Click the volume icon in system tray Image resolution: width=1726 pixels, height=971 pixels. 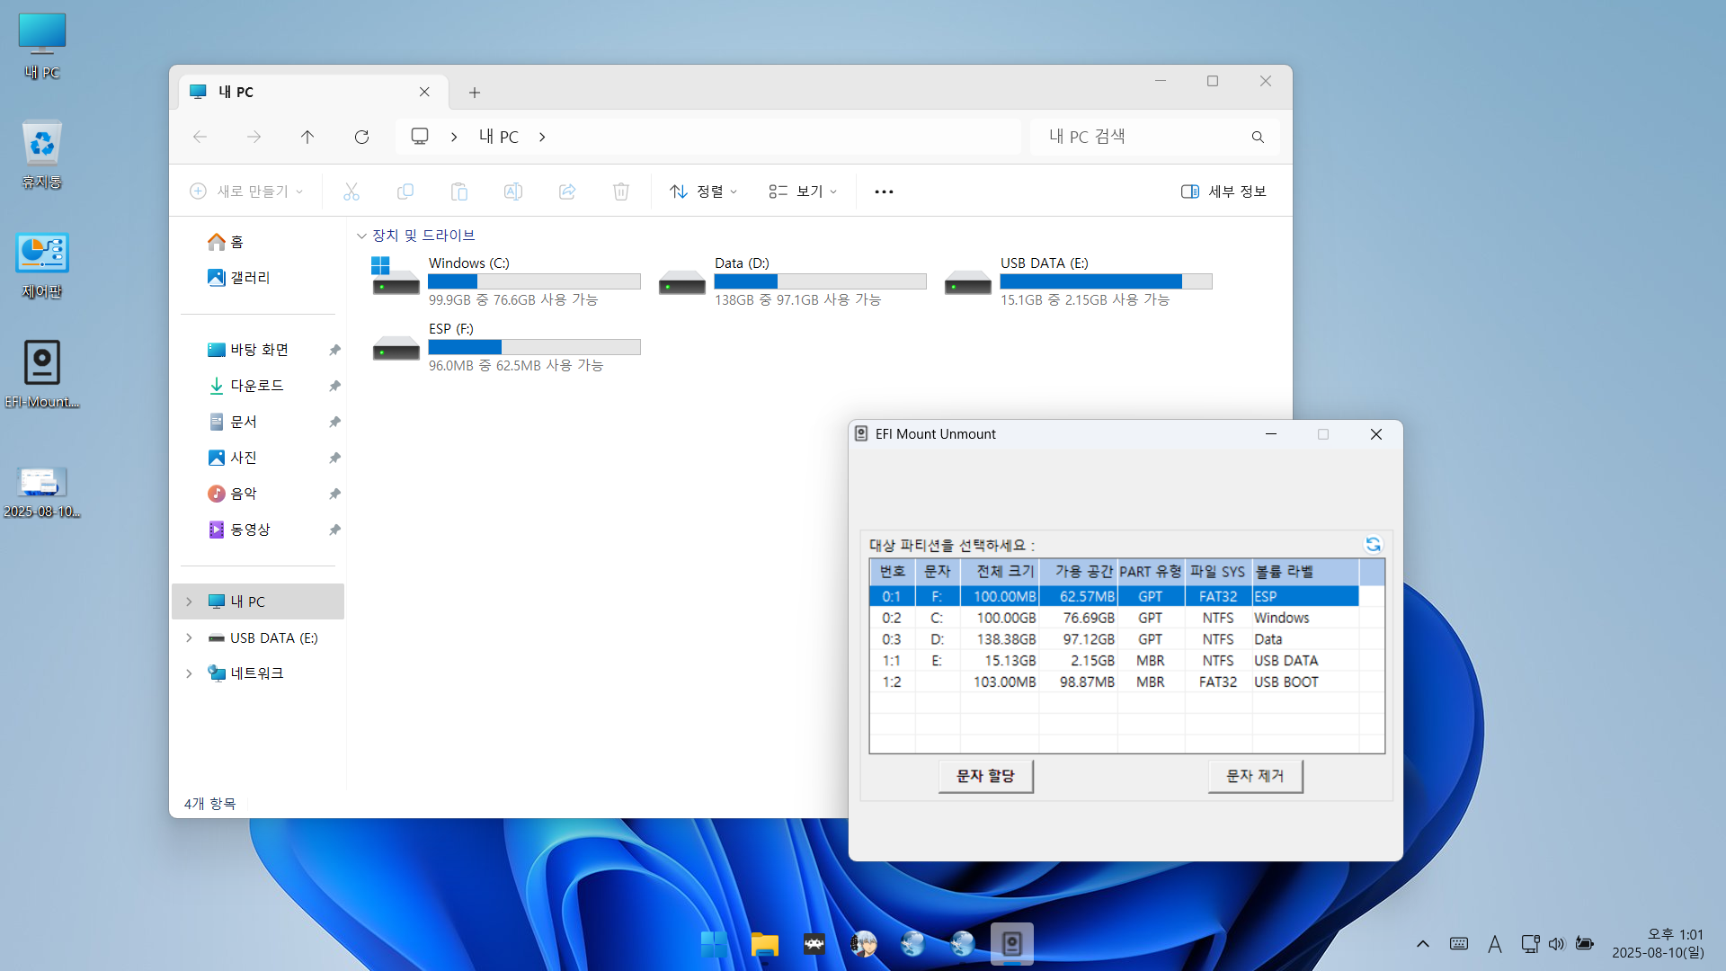(1556, 944)
